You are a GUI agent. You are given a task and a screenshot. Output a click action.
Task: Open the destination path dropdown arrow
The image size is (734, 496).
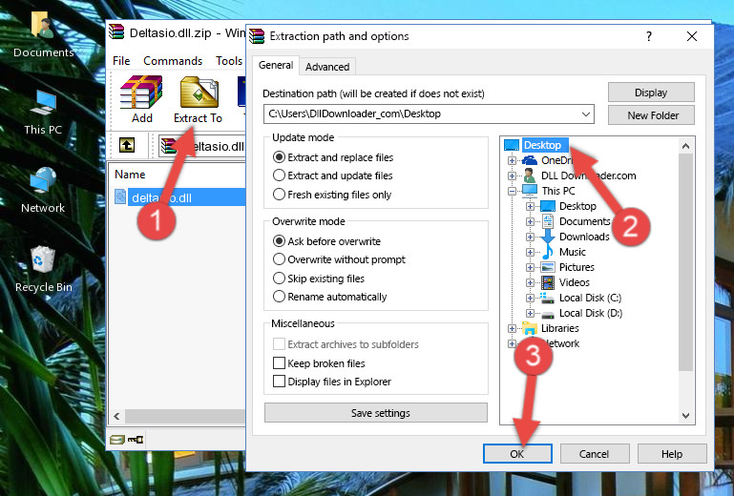(x=586, y=114)
